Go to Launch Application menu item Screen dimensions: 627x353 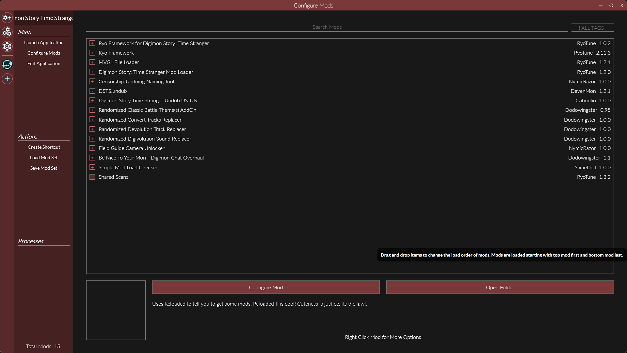tap(44, 42)
